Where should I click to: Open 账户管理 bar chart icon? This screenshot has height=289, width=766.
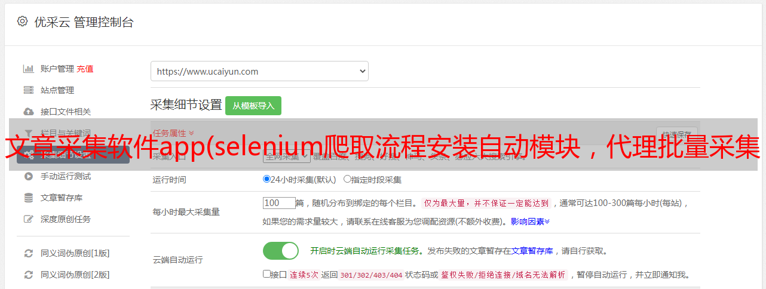(28, 69)
